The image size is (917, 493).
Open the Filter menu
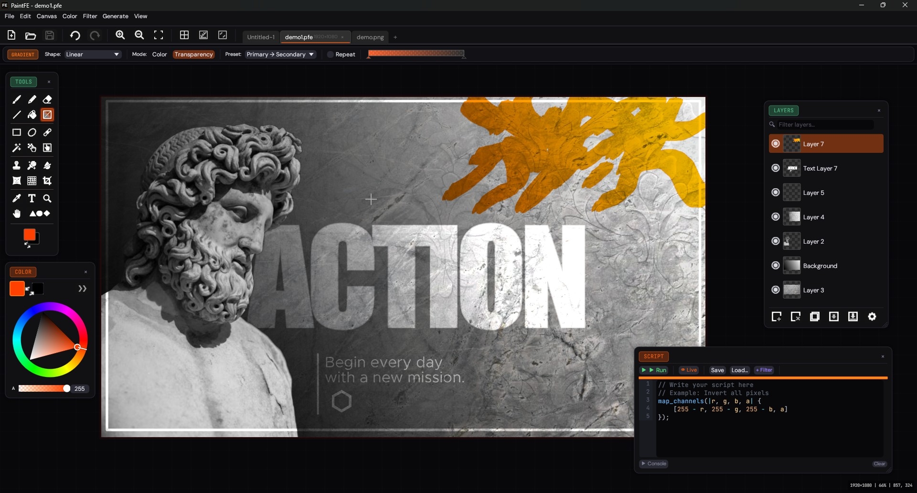(x=90, y=16)
